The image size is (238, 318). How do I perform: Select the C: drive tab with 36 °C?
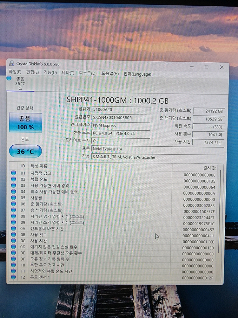point(20,83)
